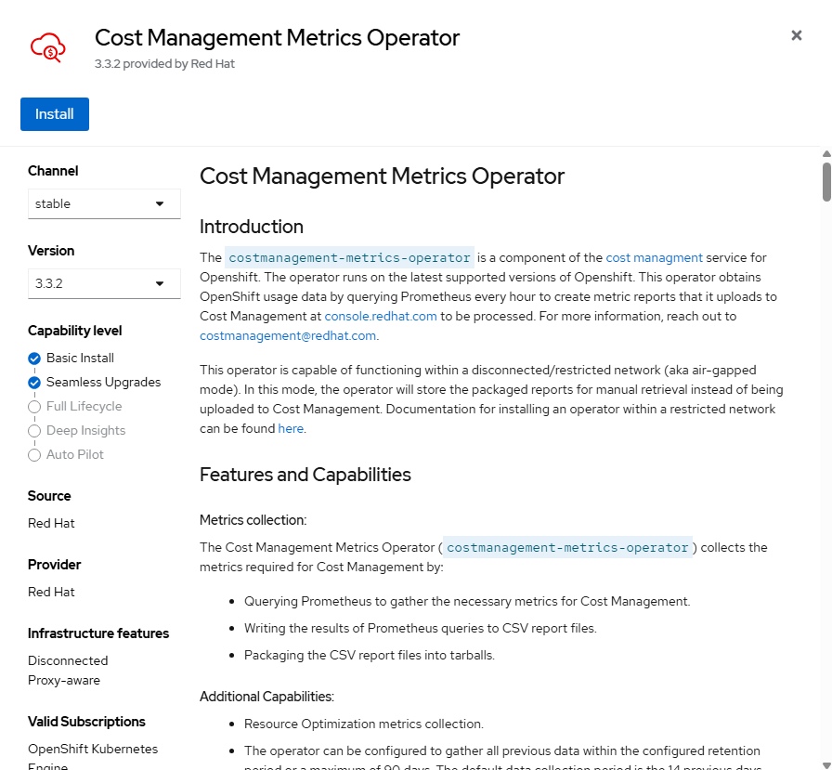Click the Cost Management cloud logo icon
The image size is (832, 770).
coord(47,47)
